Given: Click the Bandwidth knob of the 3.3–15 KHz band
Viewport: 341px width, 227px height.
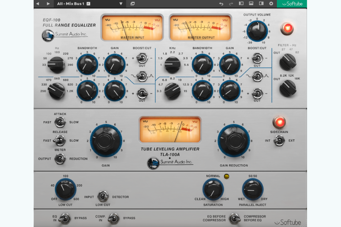Looking at the screenshot, I should coord(202,91).
